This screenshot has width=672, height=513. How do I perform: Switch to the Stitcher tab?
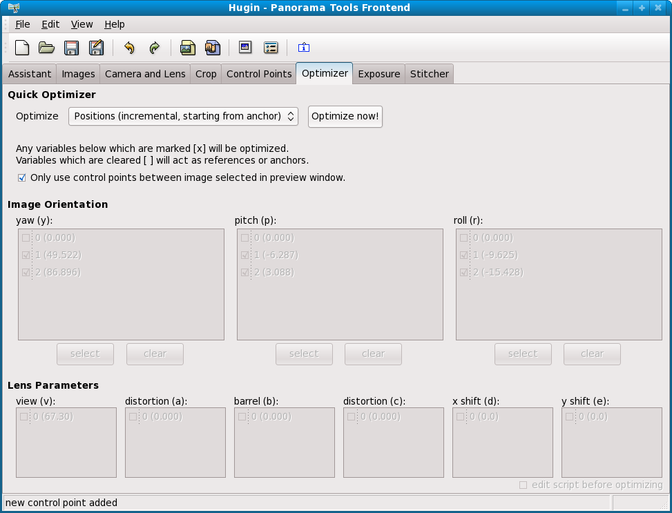click(x=429, y=74)
